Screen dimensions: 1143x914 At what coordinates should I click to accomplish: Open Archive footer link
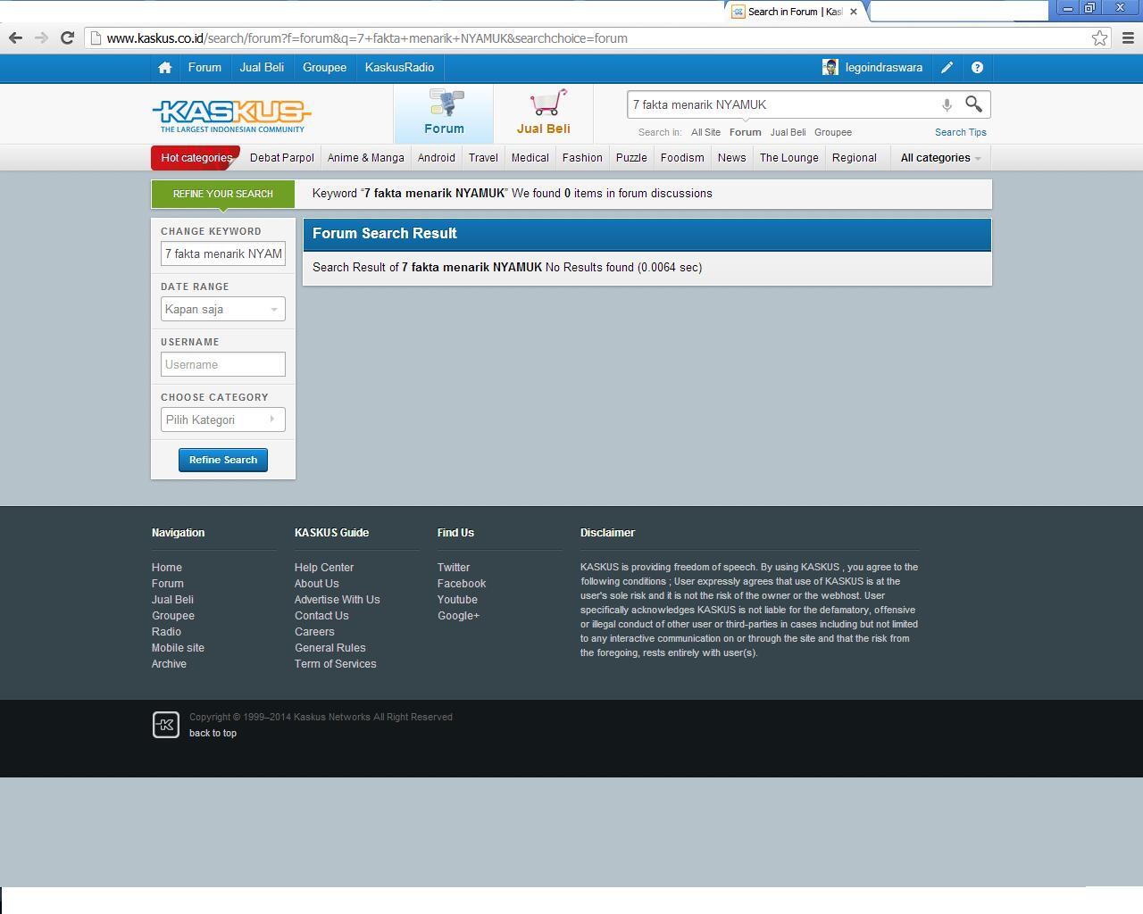pos(169,664)
